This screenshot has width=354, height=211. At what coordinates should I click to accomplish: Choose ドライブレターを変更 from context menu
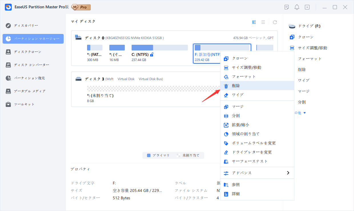click(252, 152)
